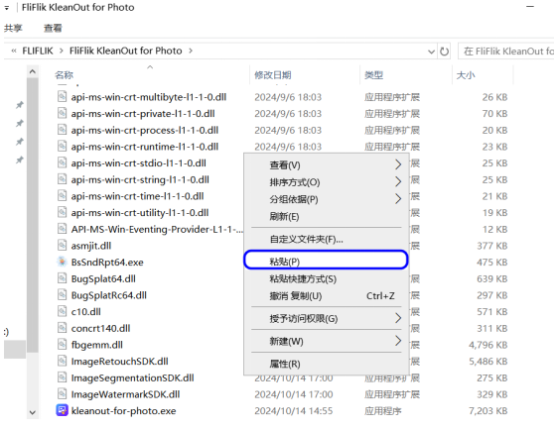Screen dimensions: 557x429
Task: Open the 查看(V) submenu
Action: [x=326, y=165]
